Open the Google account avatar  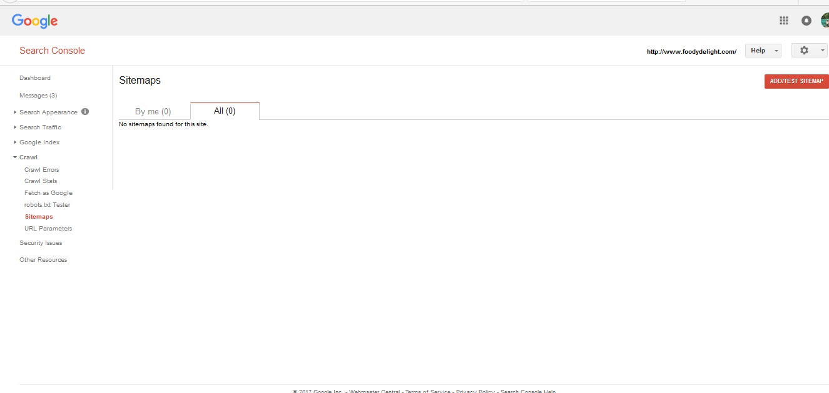[825, 21]
